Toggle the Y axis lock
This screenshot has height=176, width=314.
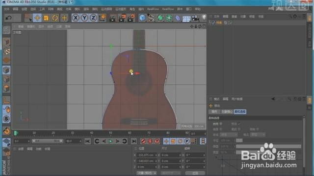[x=84, y=18]
